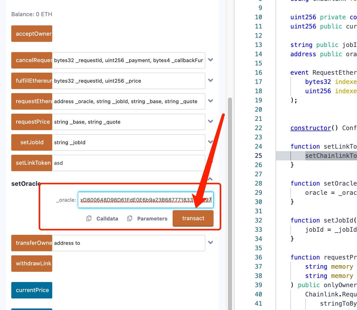Screen dimensions: 357x310
Task: Expand the requestEthereumPrice function inputs
Action: (211, 101)
